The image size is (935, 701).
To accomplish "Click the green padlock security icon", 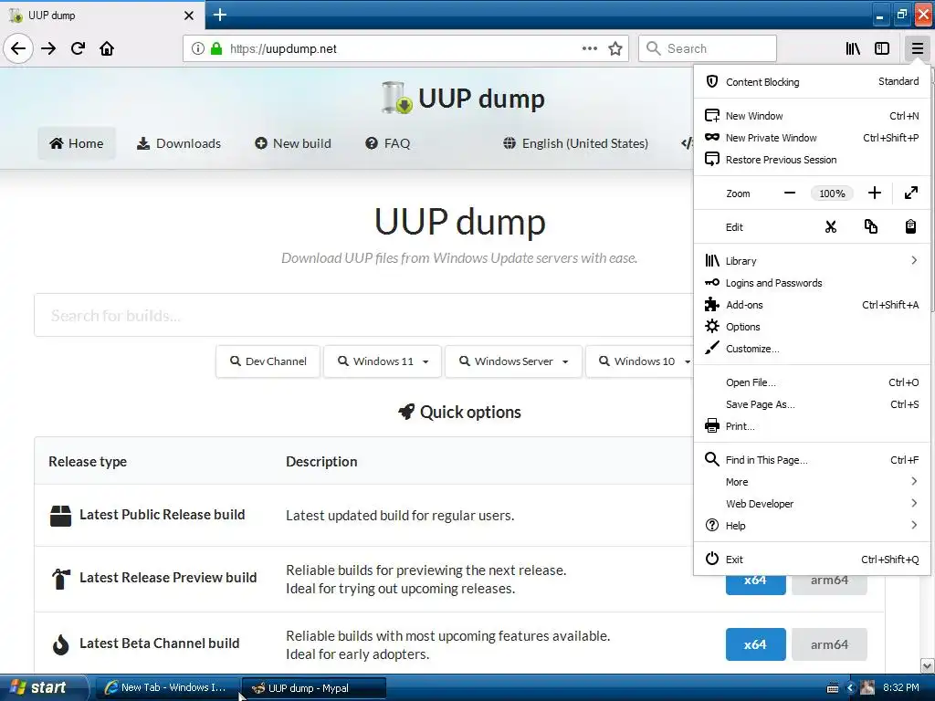I will (216, 48).
